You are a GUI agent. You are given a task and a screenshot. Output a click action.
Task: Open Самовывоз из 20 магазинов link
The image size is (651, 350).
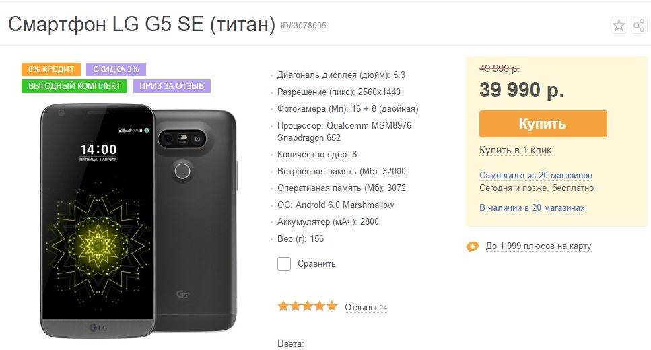(x=535, y=175)
